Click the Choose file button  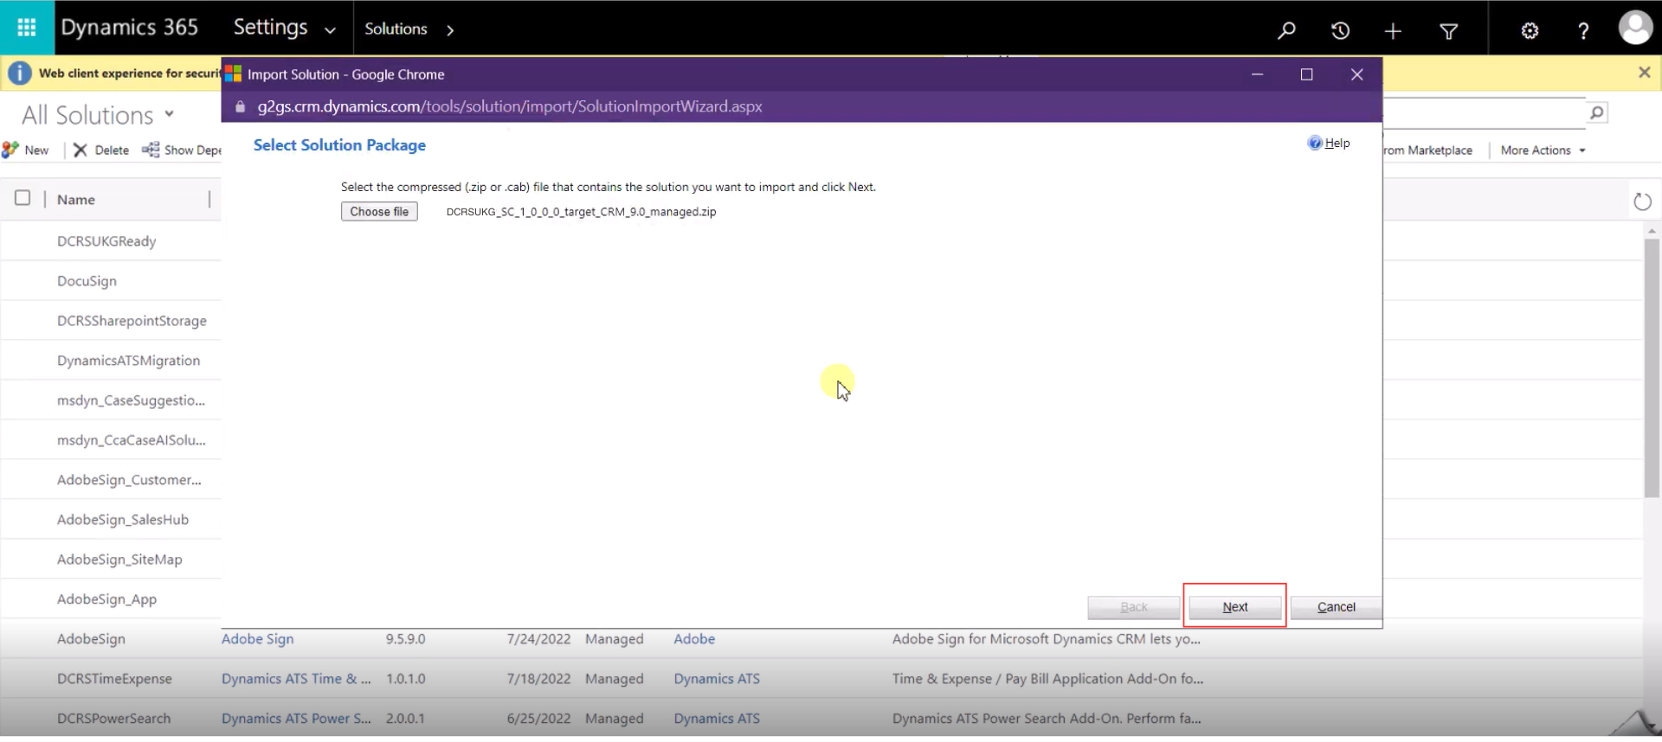[x=379, y=211]
